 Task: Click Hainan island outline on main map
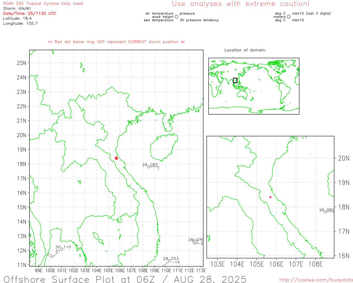164,148
